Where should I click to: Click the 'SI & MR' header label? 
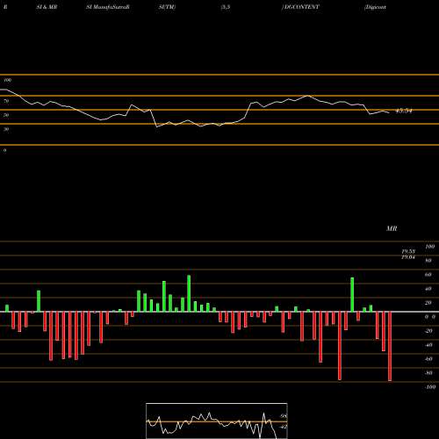pyautogui.click(x=47, y=7)
